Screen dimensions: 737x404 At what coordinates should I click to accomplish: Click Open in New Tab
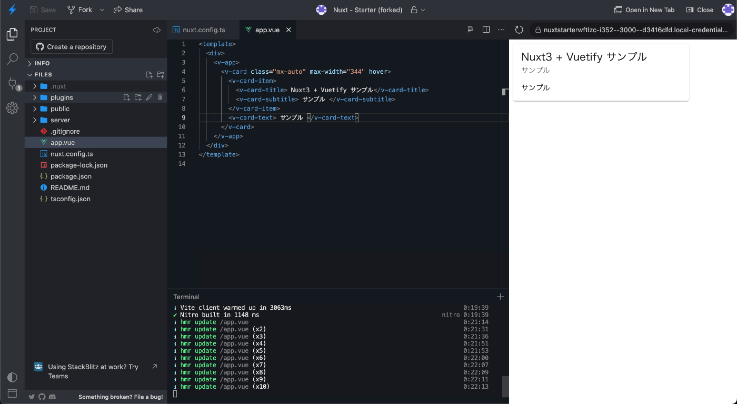coord(644,9)
